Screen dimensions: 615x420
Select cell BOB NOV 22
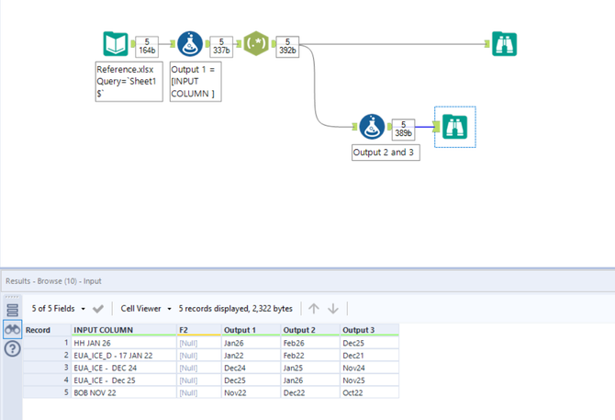(124, 392)
